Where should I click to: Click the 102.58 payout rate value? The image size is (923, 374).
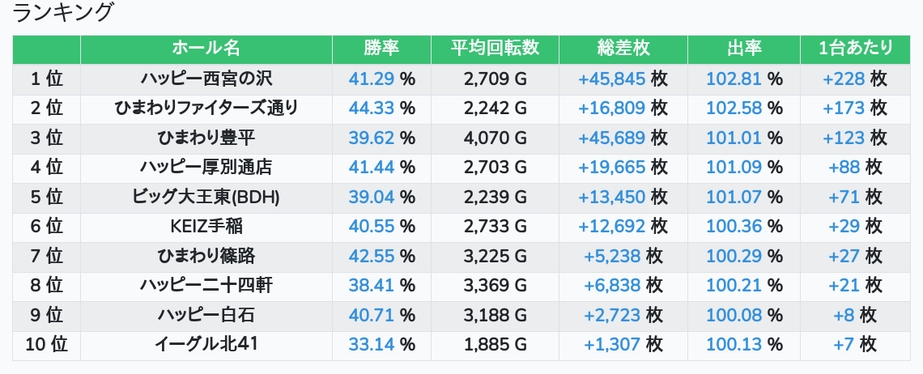click(734, 108)
